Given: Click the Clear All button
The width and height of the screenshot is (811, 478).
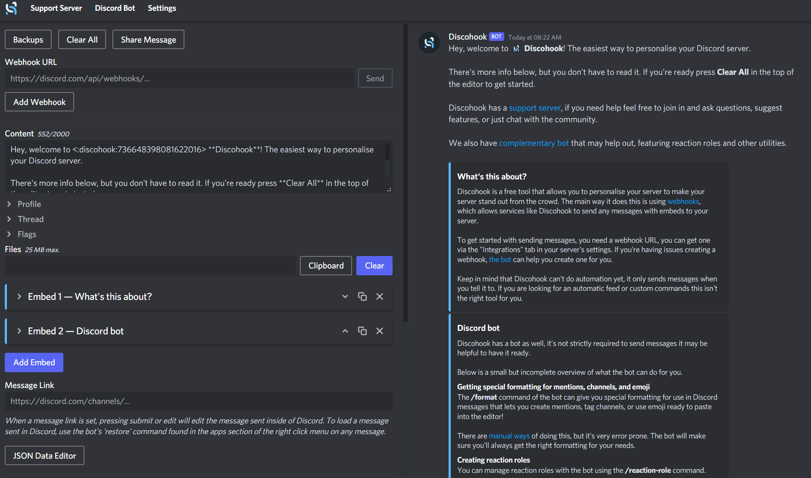Looking at the screenshot, I should pyautogui.click(x=82, y=40).
